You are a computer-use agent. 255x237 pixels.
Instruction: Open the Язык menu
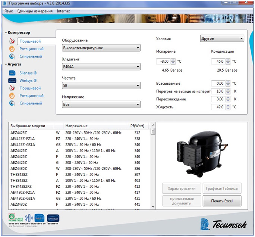click(9, 11)
